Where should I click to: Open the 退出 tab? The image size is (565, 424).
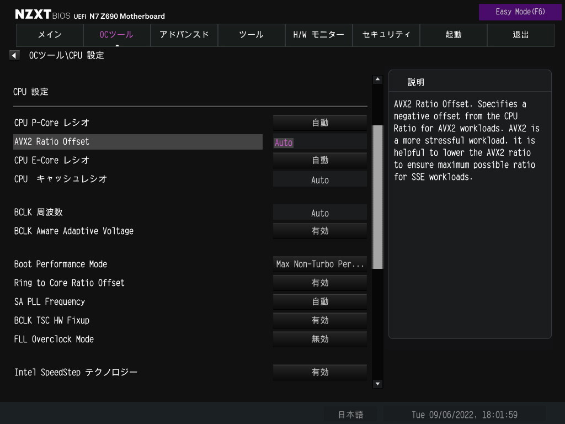click(521, 35)
